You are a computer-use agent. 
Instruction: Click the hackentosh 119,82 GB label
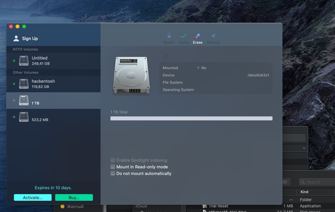pyautogui.click(x=43, y=84)
